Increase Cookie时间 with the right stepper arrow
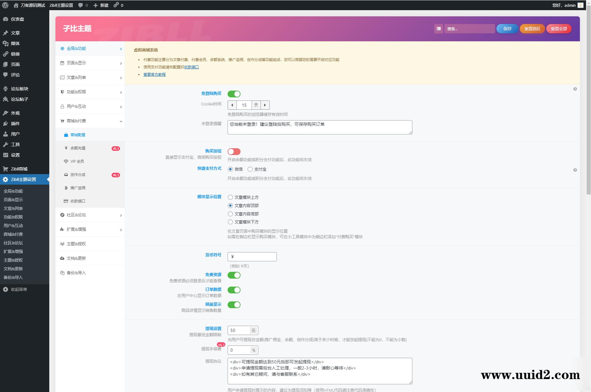The image size is (591, 392). (265, 105)
